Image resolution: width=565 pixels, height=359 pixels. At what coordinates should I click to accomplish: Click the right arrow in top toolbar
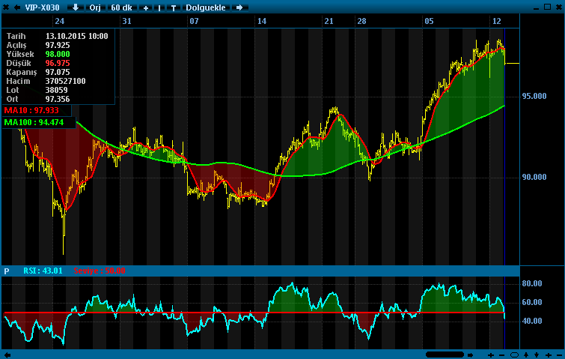coord(239,7)
